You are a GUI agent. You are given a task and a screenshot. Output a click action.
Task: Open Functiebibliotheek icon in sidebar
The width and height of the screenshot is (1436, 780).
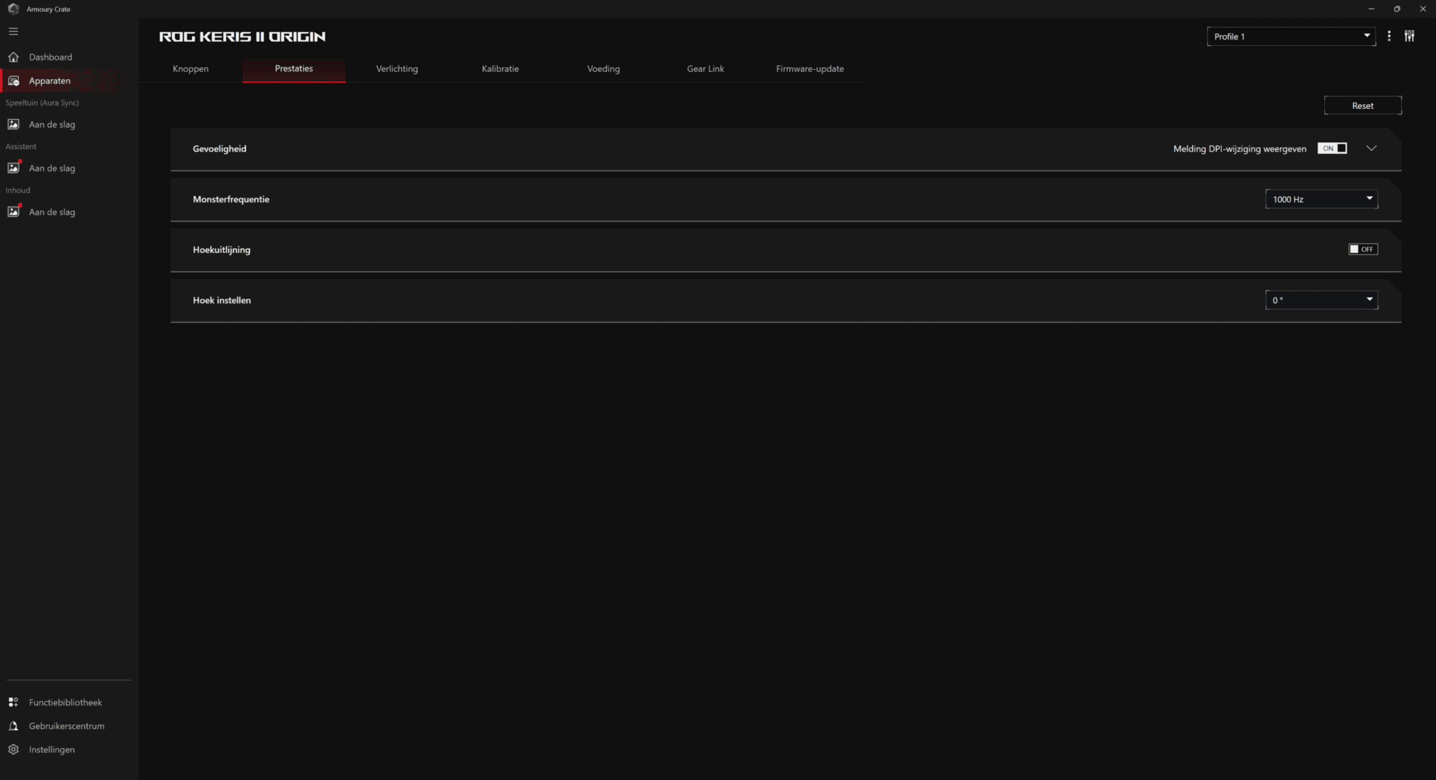point(13,702)
